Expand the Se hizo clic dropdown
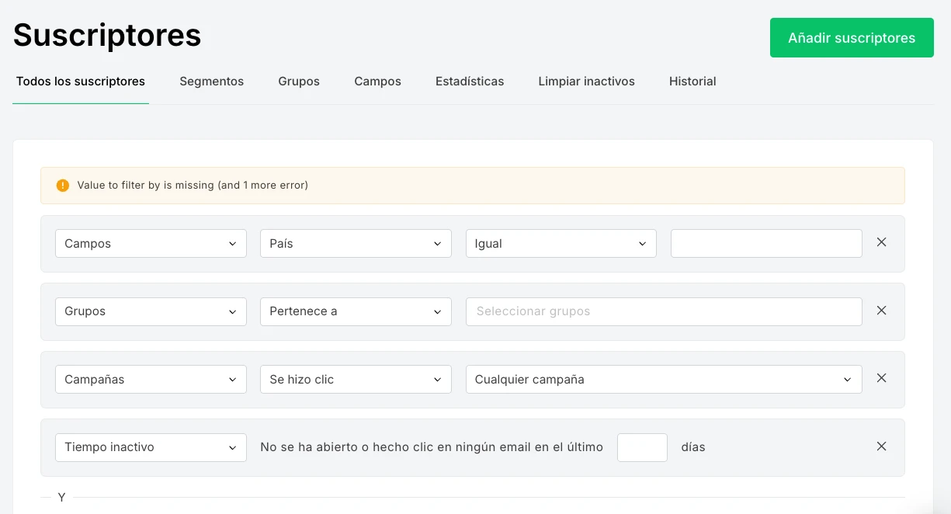Viewport: 951px width, 514px height. click(356, 380)
